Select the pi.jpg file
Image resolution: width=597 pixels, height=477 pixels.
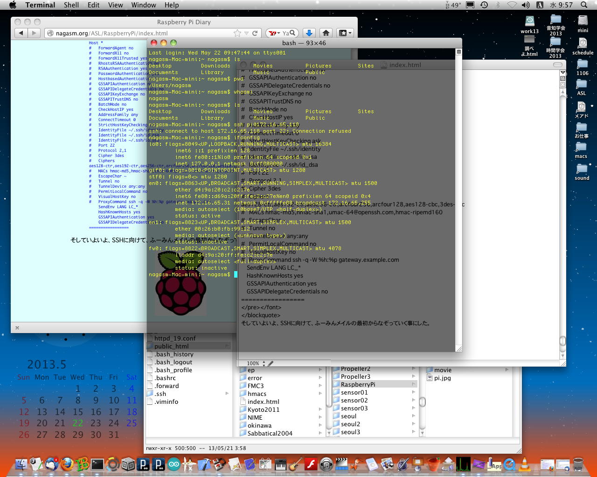click(442, 378)
